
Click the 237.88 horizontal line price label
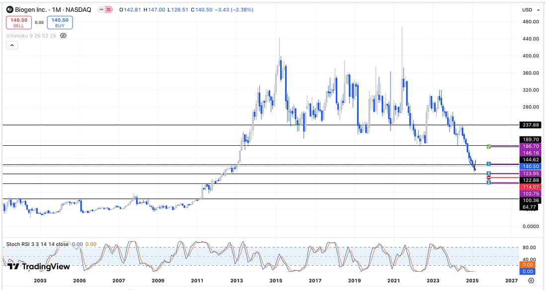[529, 125]
